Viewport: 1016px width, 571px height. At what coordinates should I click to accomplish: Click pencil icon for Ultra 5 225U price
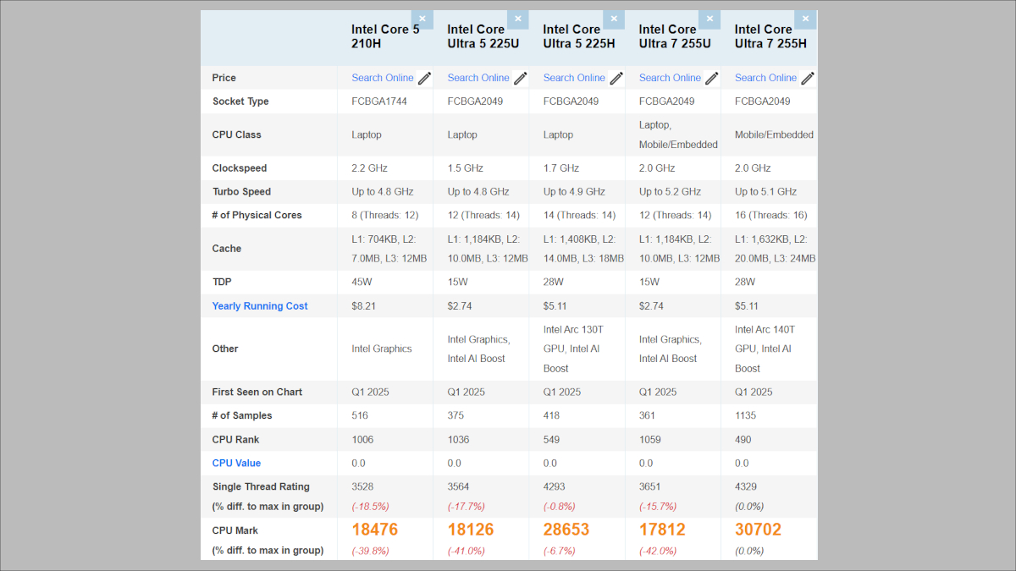[x=521, y=78]
